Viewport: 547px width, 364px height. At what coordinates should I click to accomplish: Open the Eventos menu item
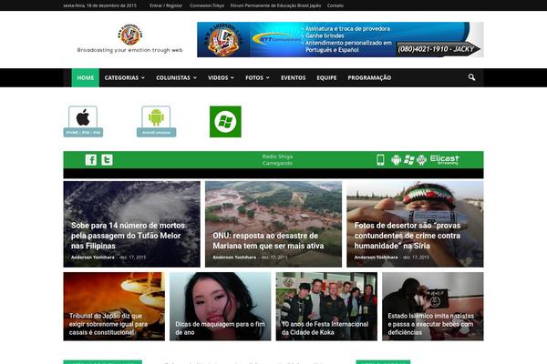293,77
